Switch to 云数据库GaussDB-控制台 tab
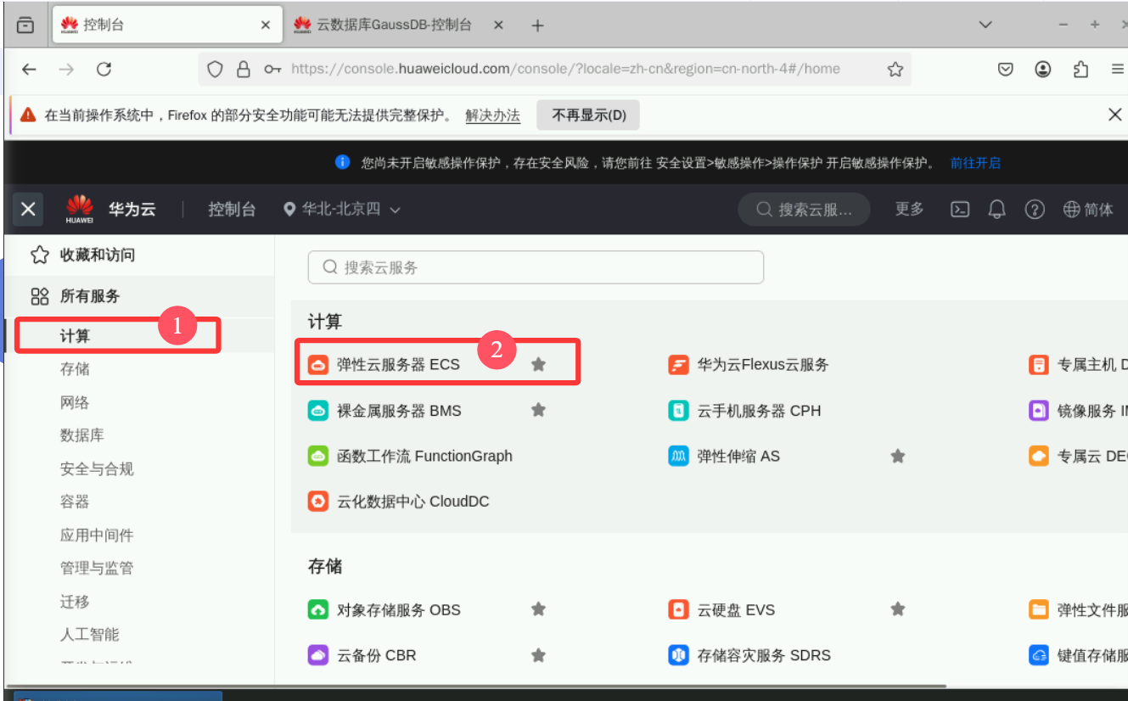This screenshot has height=701, width=1128. coord(399,25)
